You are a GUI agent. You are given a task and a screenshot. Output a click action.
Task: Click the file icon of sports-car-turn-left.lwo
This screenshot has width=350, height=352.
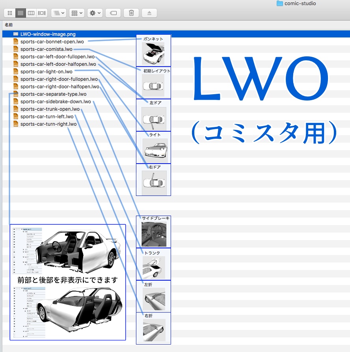(x=16, y=116)
